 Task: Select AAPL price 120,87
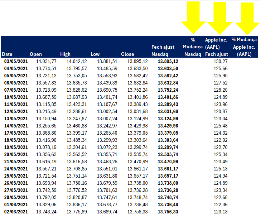click(x=221, y=111)
